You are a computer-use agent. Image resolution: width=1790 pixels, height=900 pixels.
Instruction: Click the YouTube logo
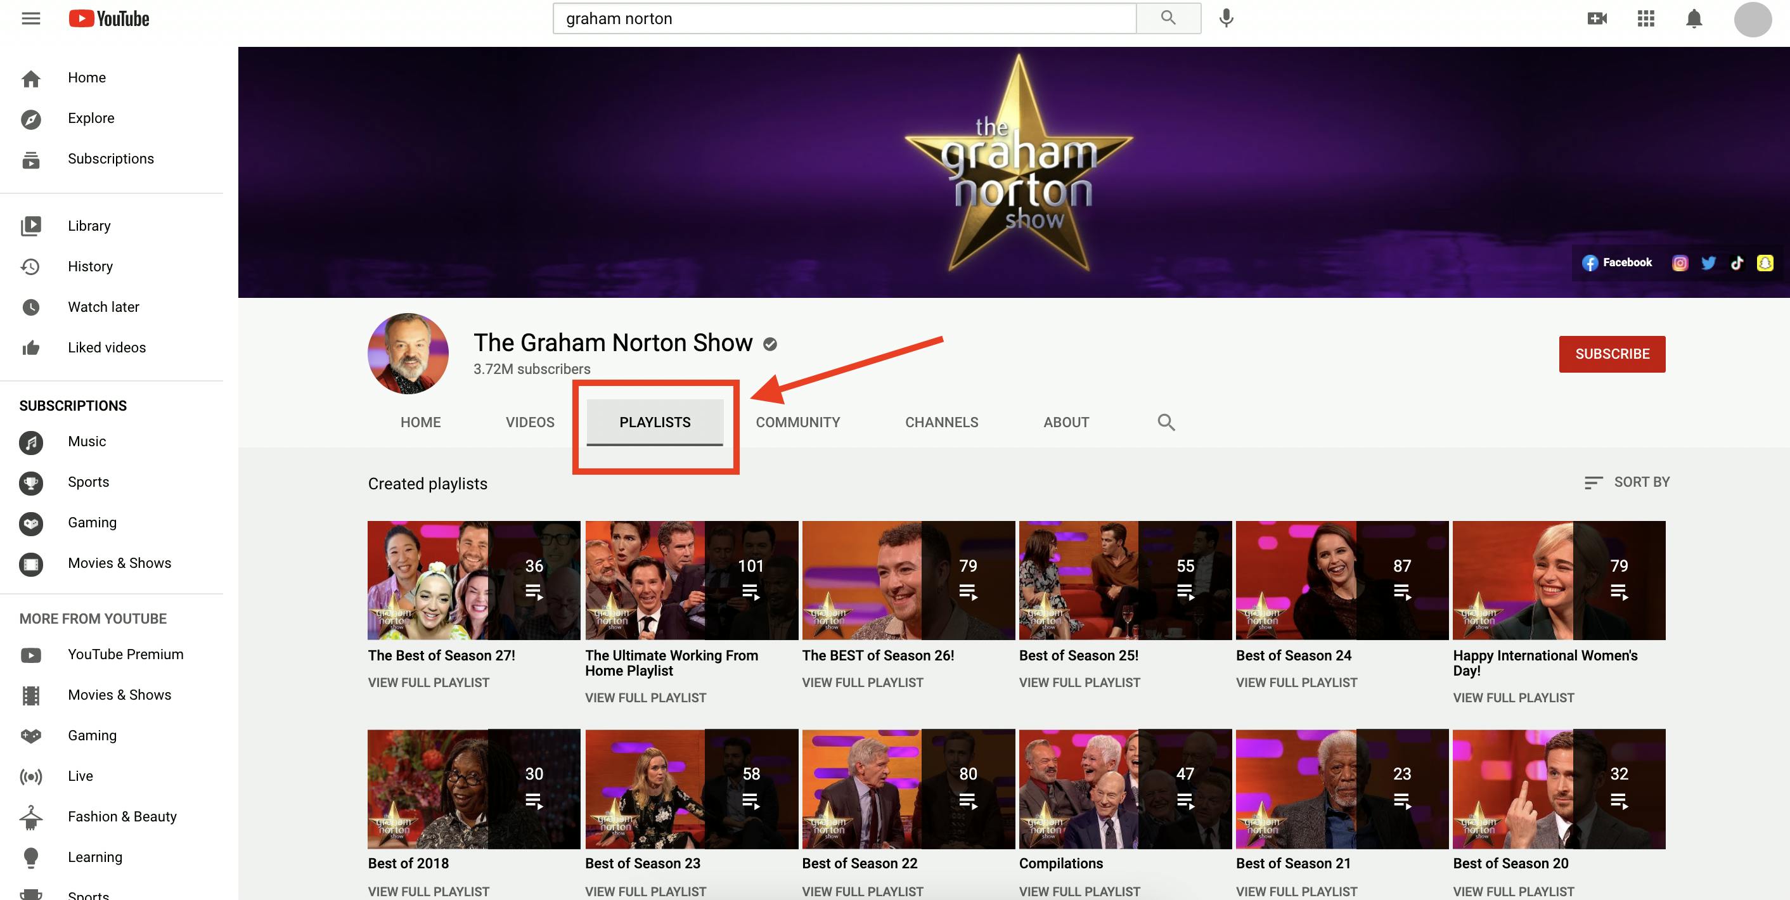(109, 19)
